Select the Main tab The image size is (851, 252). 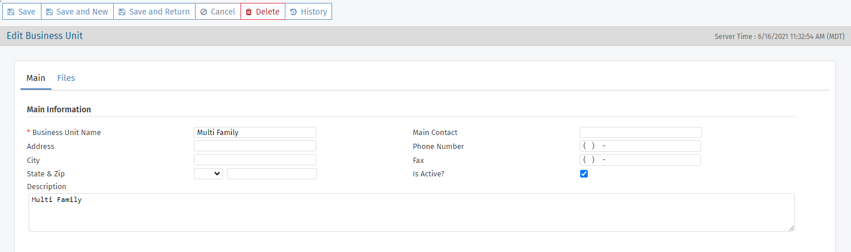[x=36, y=78]
